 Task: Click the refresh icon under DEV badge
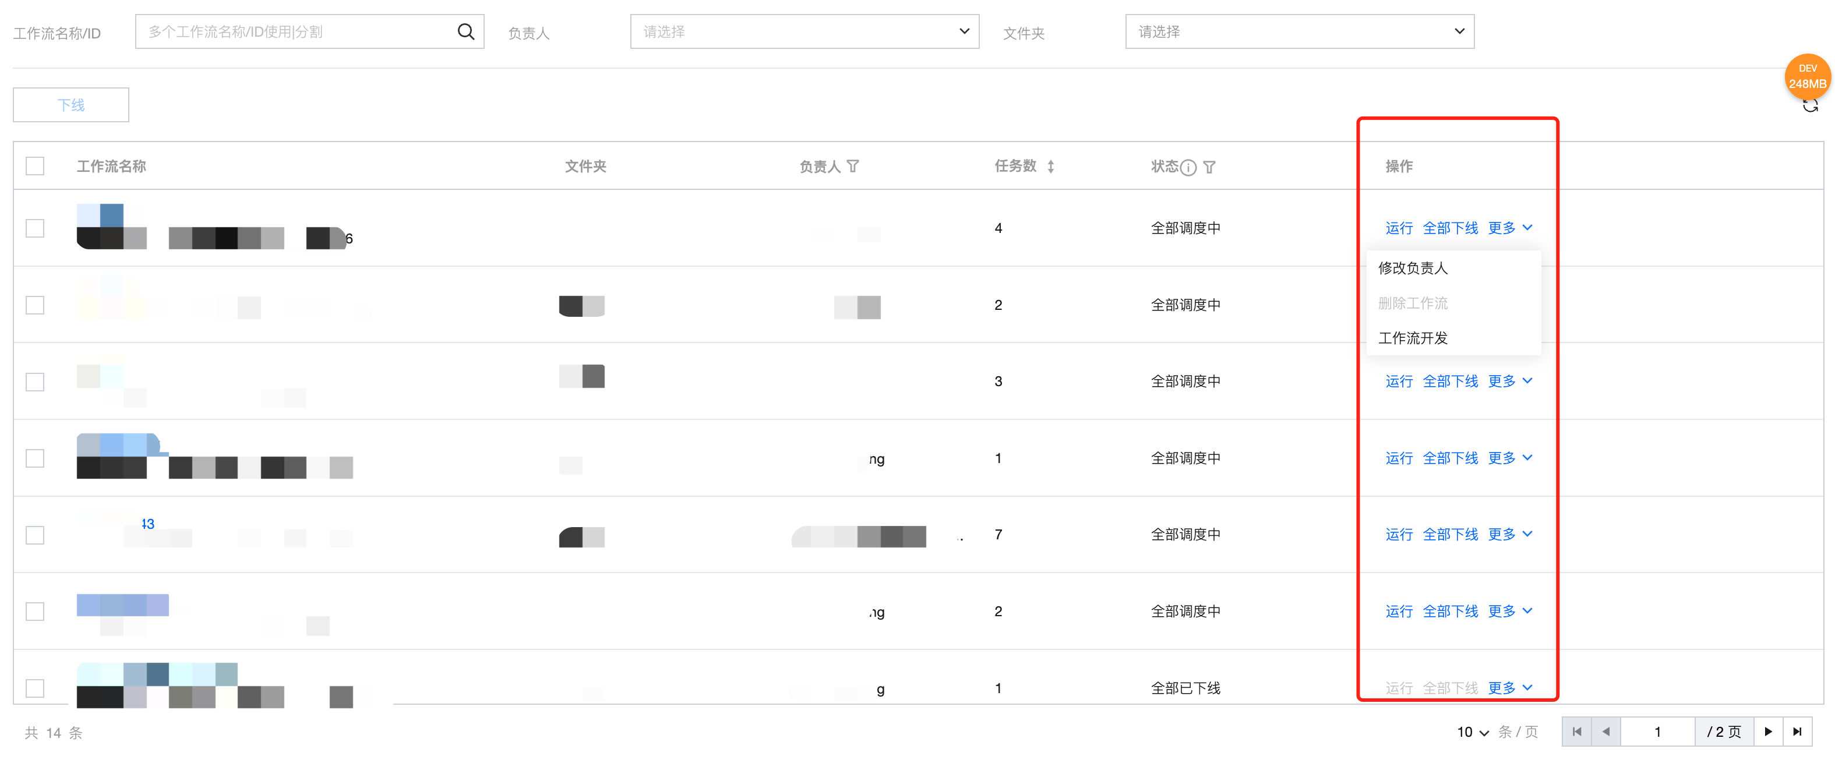click(x=1809, y=107)
